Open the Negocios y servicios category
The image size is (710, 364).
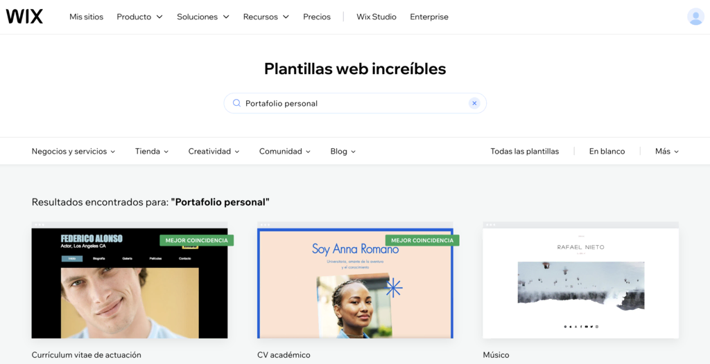pyautogui.click(x=73, y=151)
